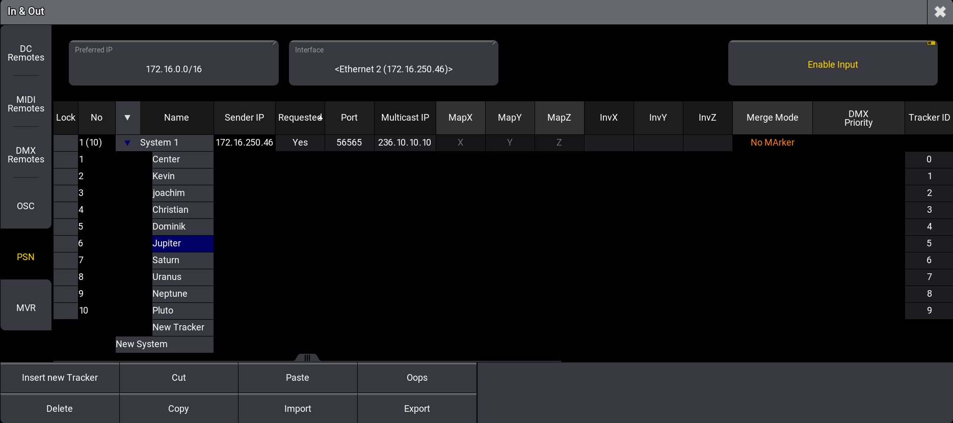Open the Preferred IP selector
Screen dimensions: 953x423
click(x=173, y=64)
